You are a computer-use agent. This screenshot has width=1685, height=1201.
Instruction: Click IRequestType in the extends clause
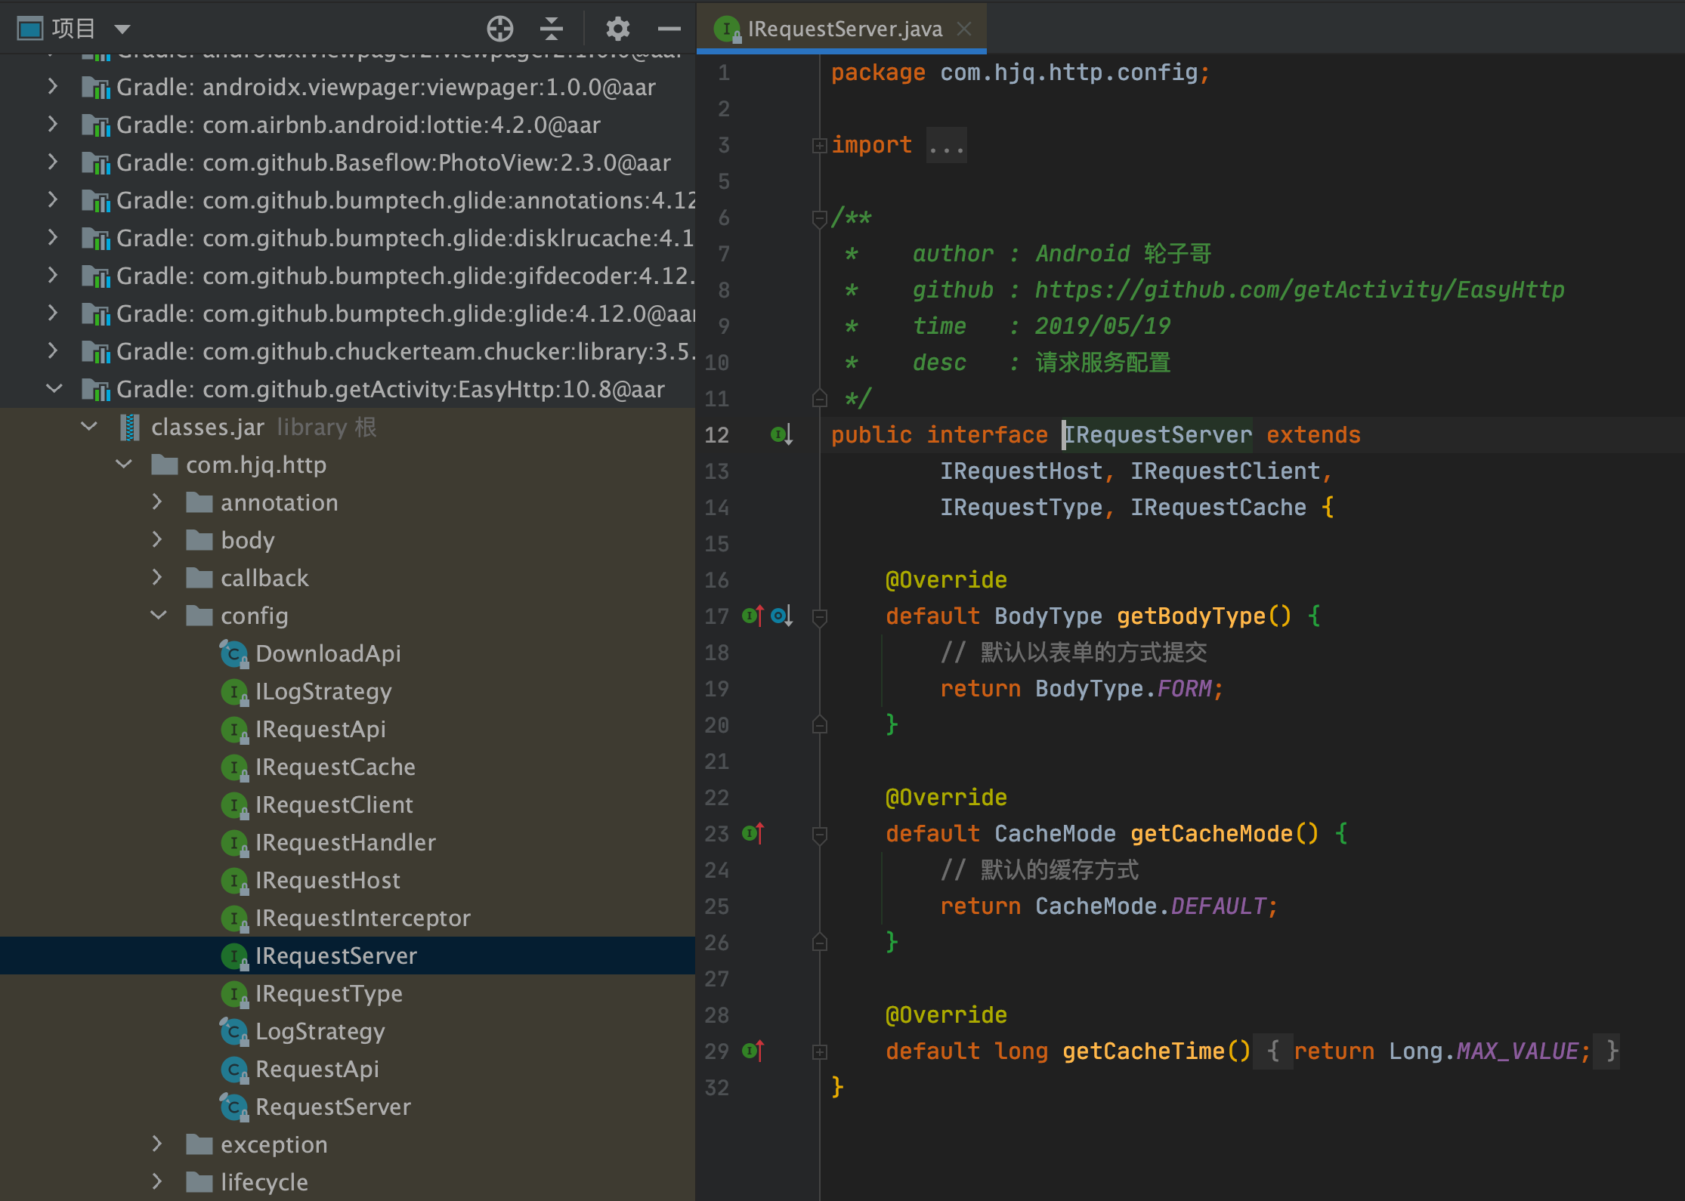pos(1021,508)
